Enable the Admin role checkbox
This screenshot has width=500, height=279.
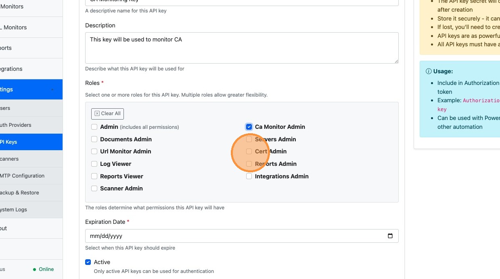(x=94, y=127)
